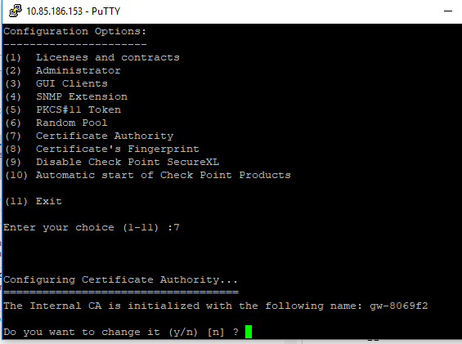The height and width of the screenshot is (344, 462).
Task: Click the Configuring Certificate Authority heading
Action: (x=120, y=279)
